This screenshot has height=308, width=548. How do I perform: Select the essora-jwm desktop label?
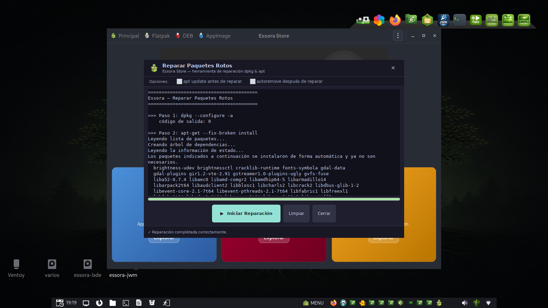[123, 275]
